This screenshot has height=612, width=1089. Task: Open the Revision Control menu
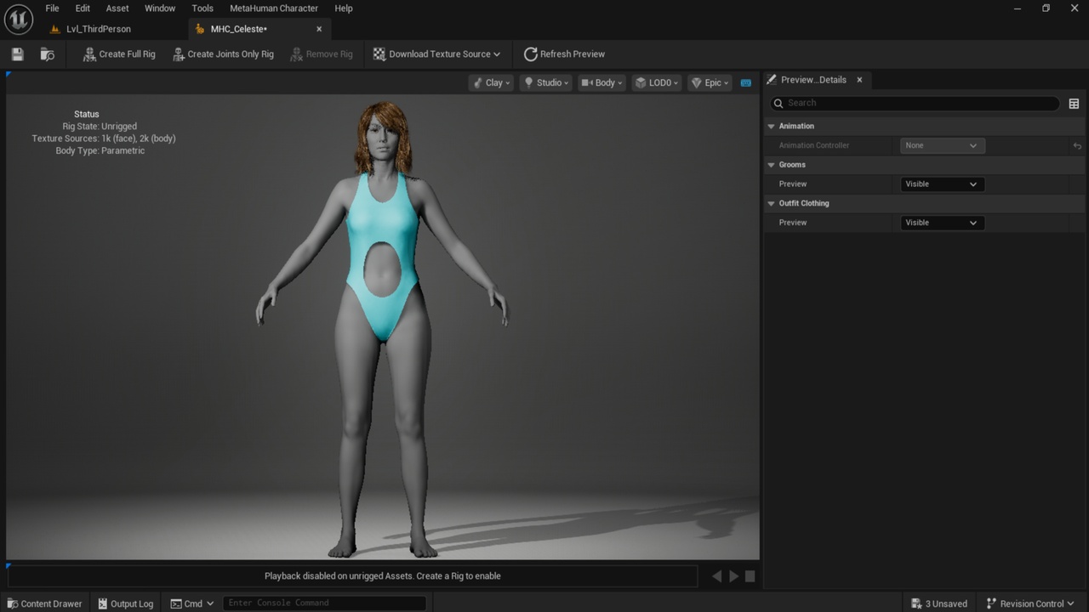pos(1031,603)
